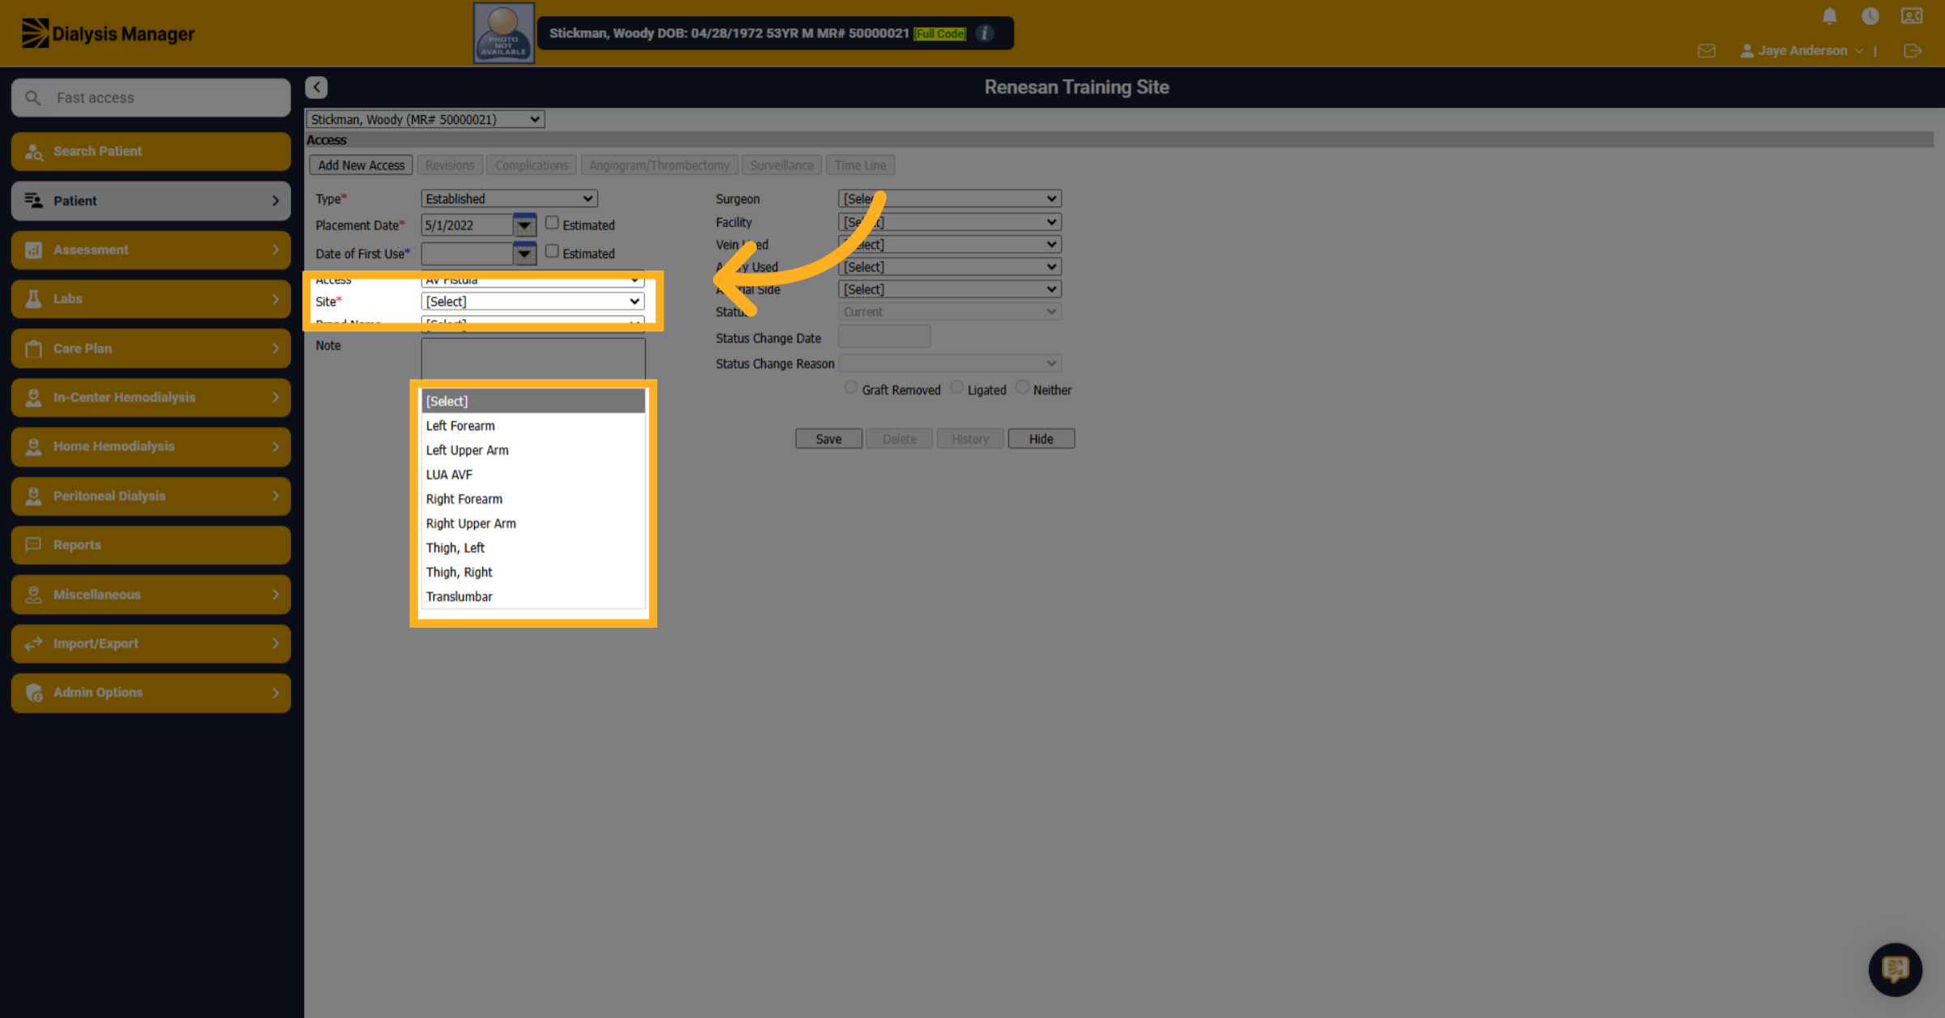Image resolution: width=1945 pixels, height=1018 pixels.
Task: Click the Add New Access tab
Action: [x=361, y=165]
